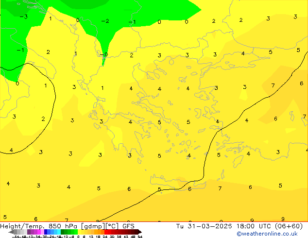This screenshot has width=308, height=238.
Task: Click the '-54' legend scale label
Action: [16, 237]
